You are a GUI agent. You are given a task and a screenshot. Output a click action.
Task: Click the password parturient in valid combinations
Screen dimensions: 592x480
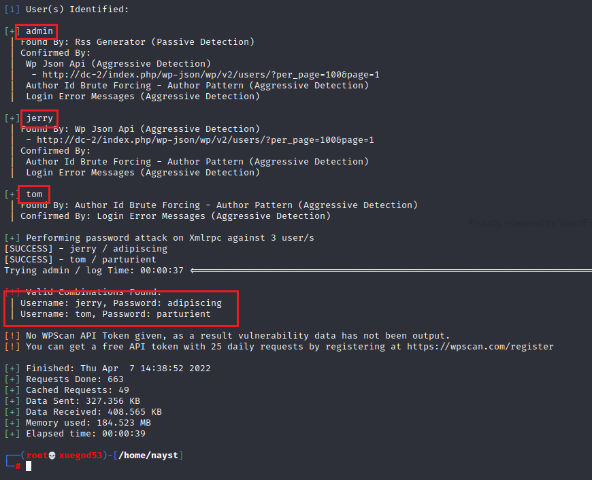pos(184,314)
